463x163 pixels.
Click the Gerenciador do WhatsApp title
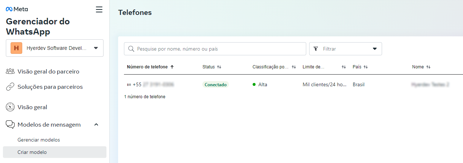[38, 27]
